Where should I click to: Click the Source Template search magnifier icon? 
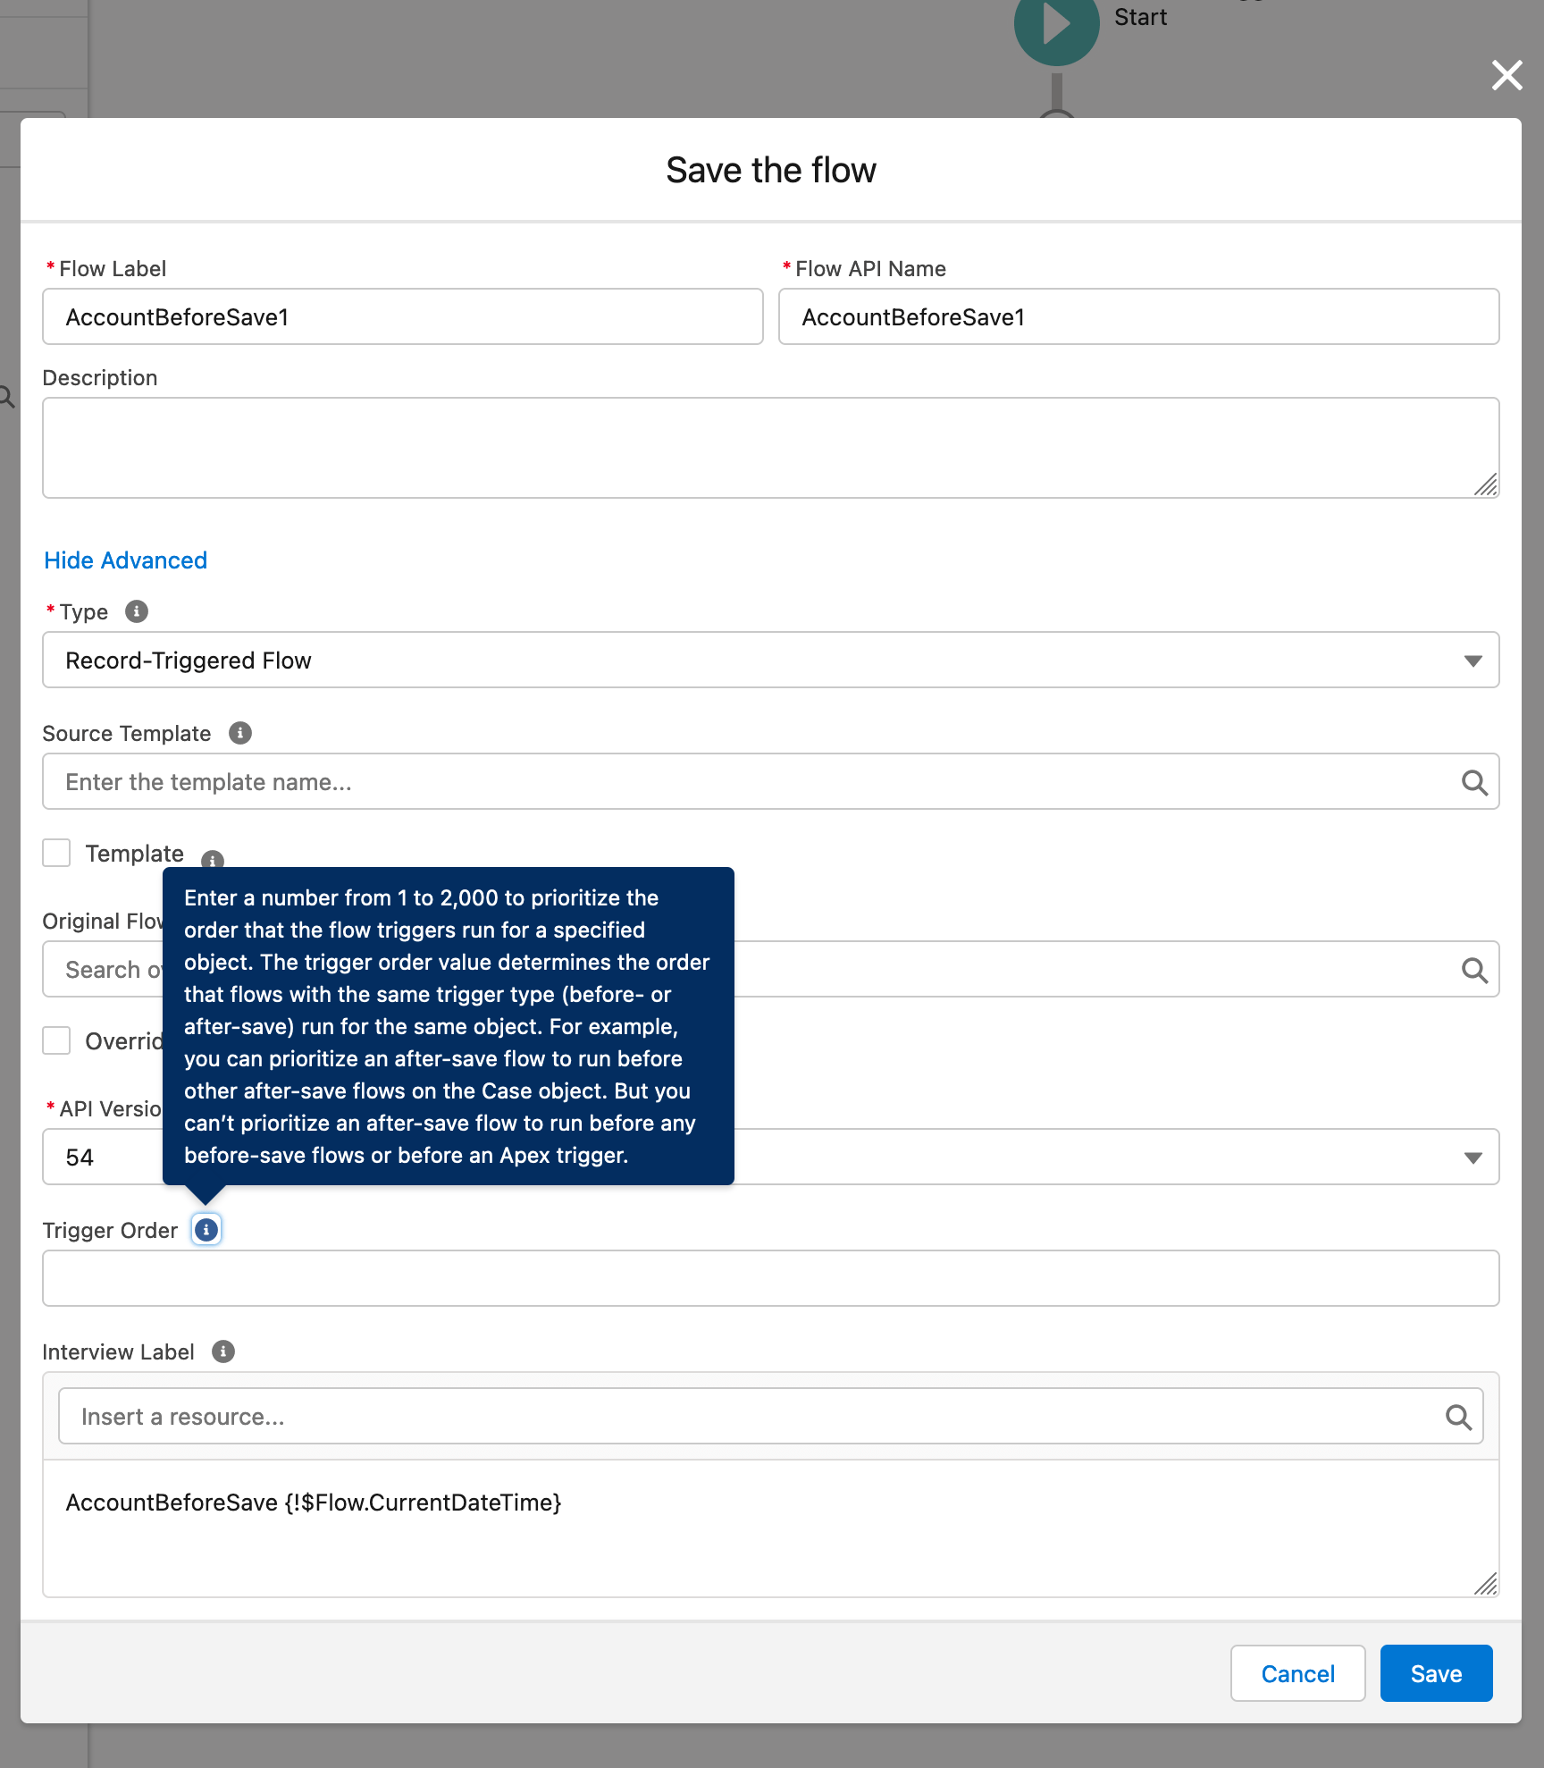click(x=1474, y=783)
